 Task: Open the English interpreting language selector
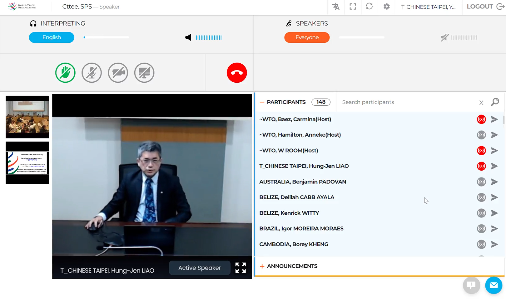(x=52, y=37)
